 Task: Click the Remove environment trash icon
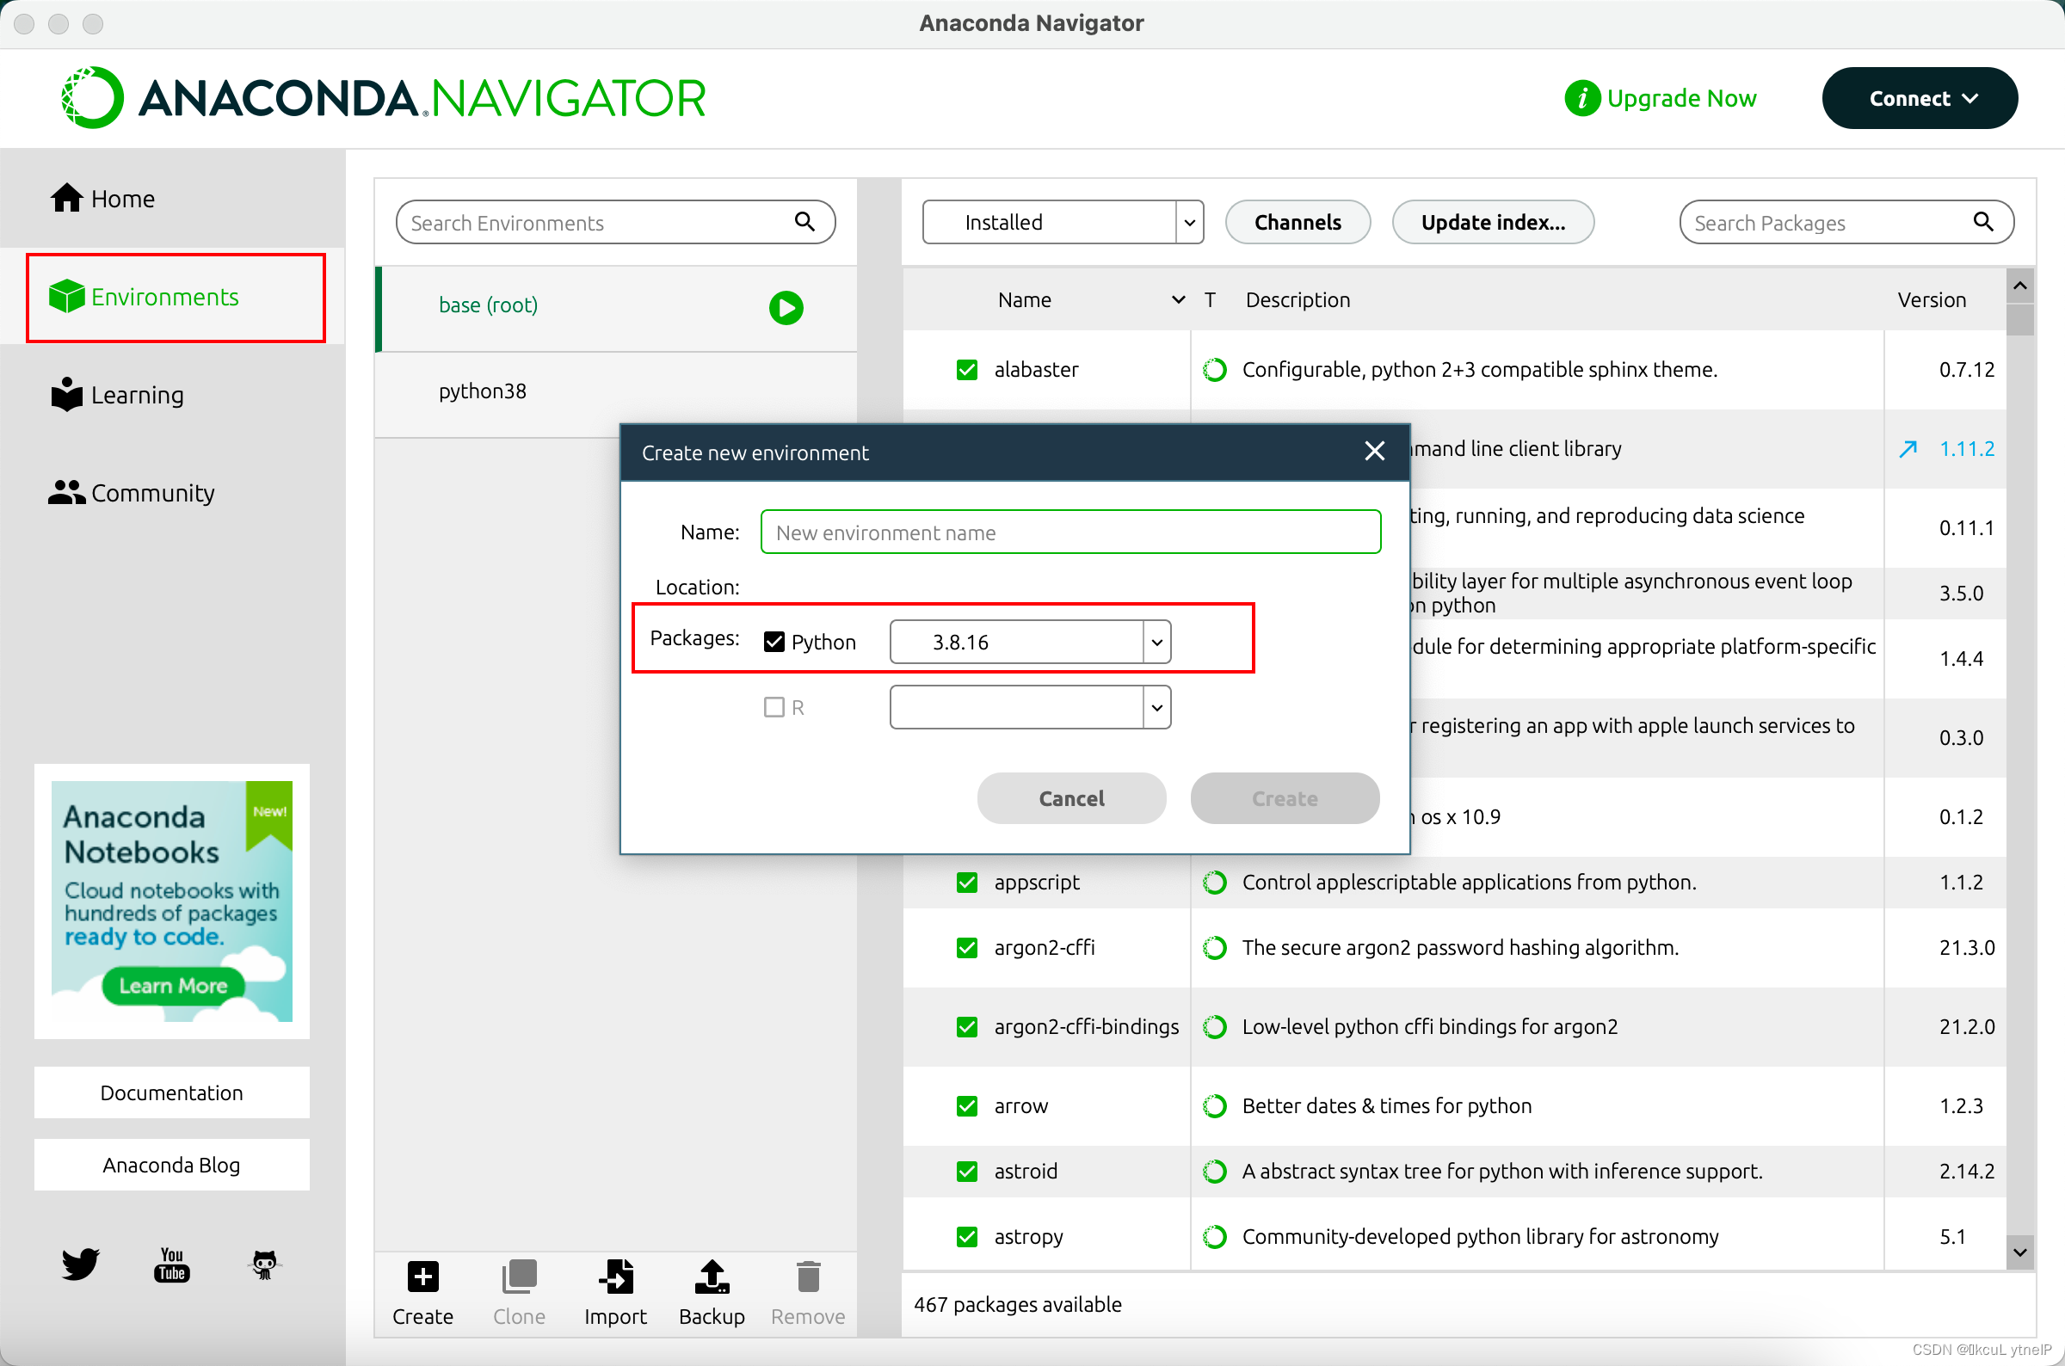(808, 1278)
